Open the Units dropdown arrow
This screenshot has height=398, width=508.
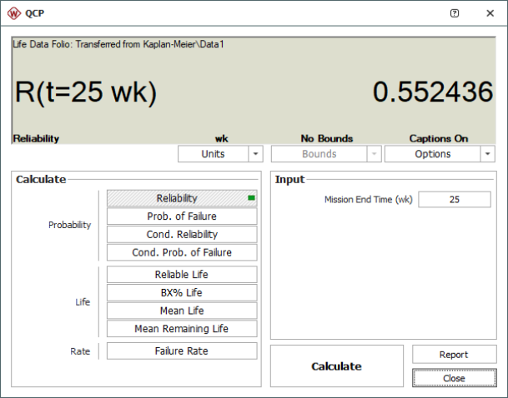(x=256, y=154)
